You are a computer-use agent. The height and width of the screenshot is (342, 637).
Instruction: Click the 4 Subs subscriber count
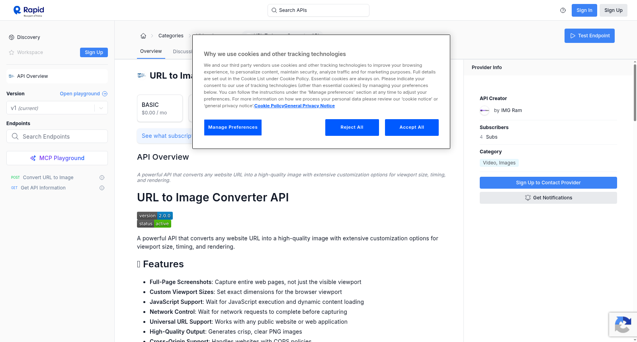(x=488, y=137)
